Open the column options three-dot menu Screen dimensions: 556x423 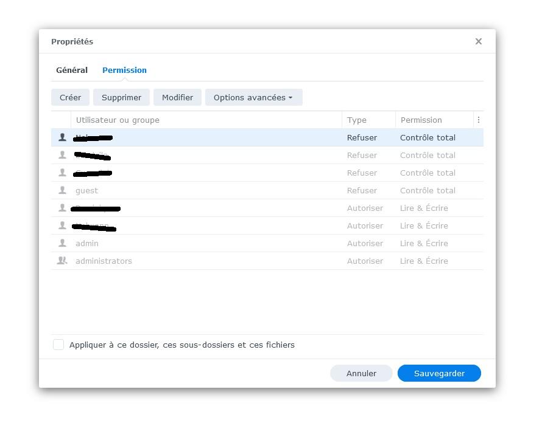coord(478,120)
